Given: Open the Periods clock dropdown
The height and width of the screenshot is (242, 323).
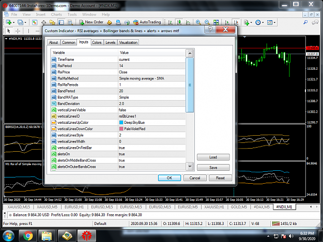Looking at the screenshot, I should coord(259,22).
